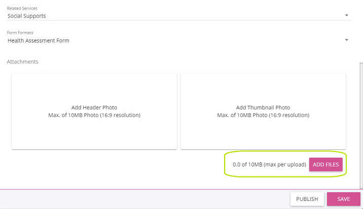Screen dimensions: 363x209
Task: Click the Attachments section label
Action: tap(23, 62)
